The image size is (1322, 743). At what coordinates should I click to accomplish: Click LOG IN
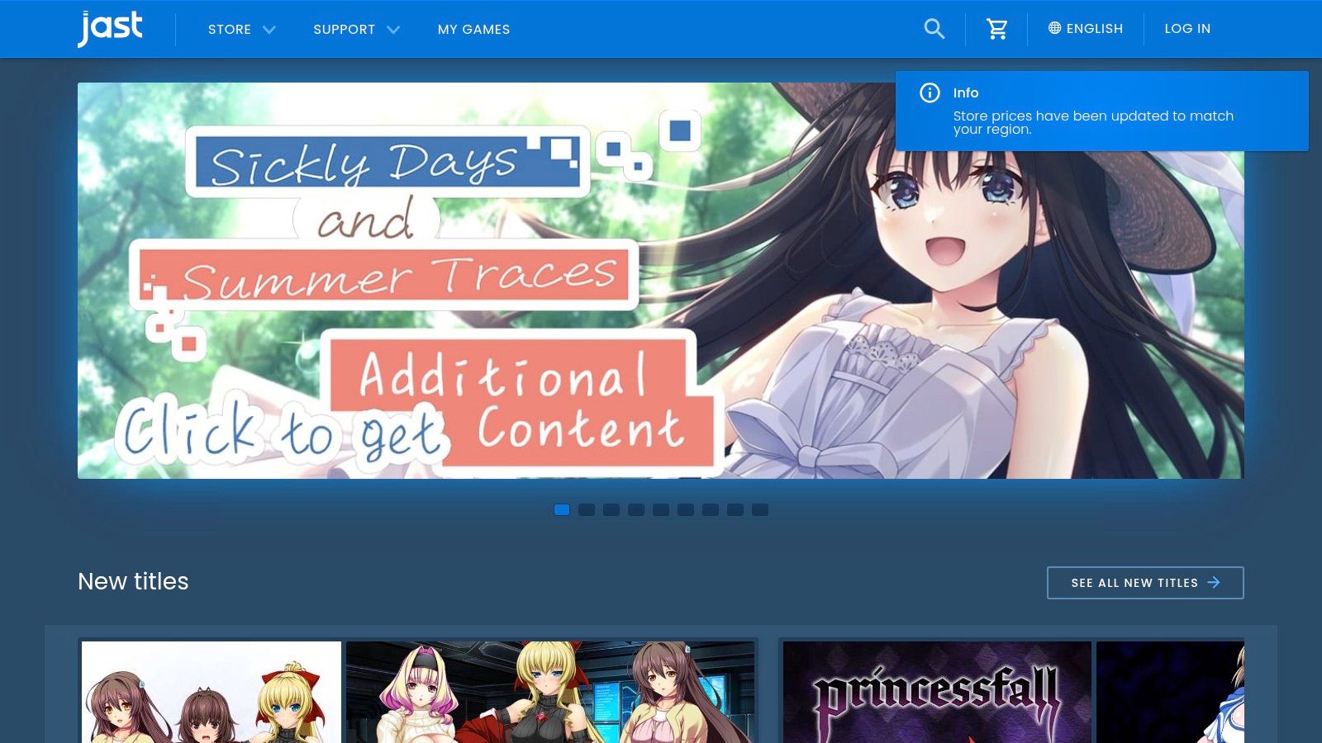pyautogui.click(x=1187, y=28)
